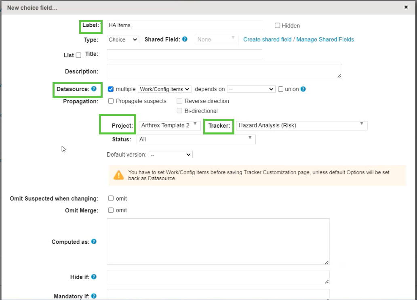Screen dimensions: 417x300
Task: Click help icon next to Hide if
Action: point(94,277)
